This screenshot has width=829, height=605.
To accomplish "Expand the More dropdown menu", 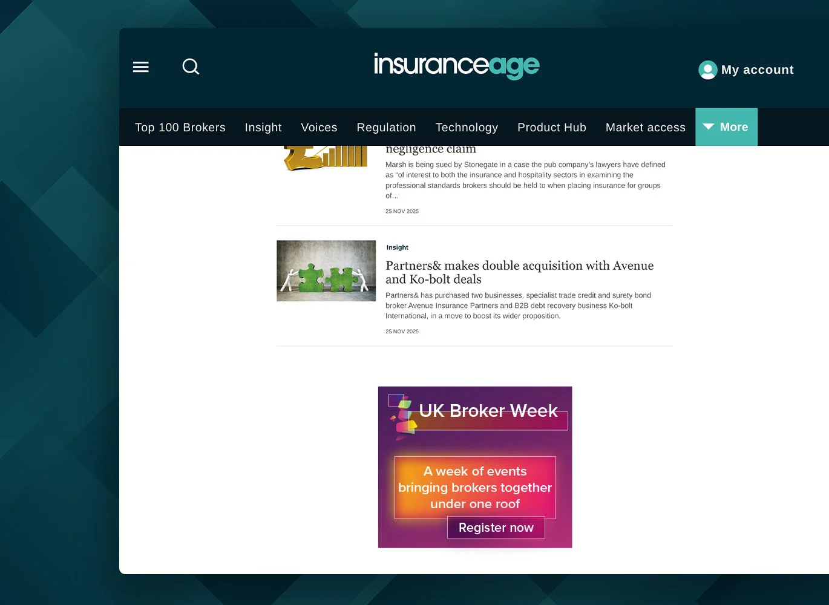I will coord(726,127).
